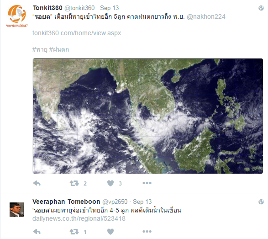This screenshot has width=268, height=239.
Task: Open the Tonkit360 profile avatar
Action: pyautogui.click(x=17, y=16)
